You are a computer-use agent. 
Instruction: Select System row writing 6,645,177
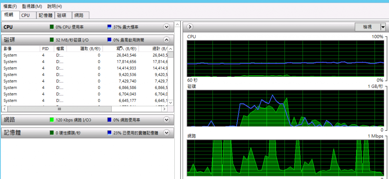[x=85, y=101]
